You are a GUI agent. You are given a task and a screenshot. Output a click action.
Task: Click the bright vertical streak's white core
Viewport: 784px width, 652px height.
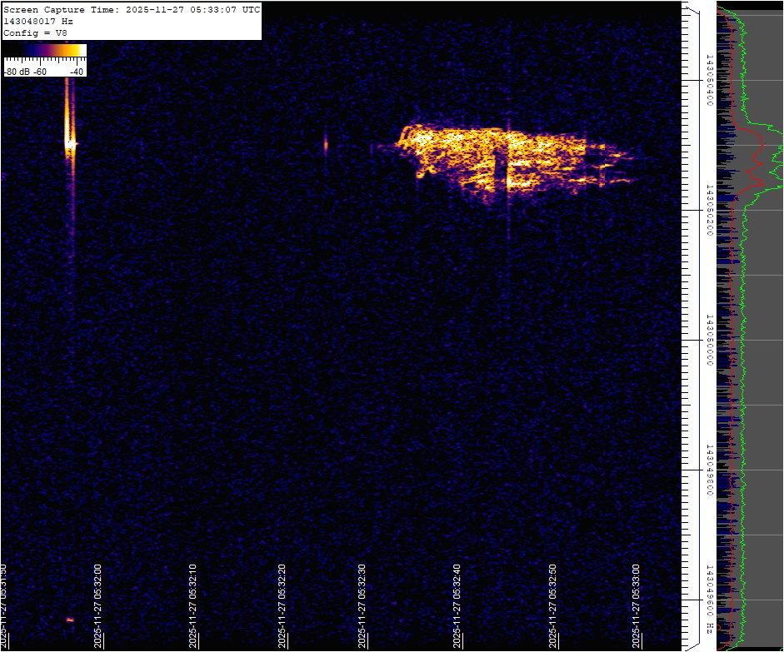coord(71,143)
